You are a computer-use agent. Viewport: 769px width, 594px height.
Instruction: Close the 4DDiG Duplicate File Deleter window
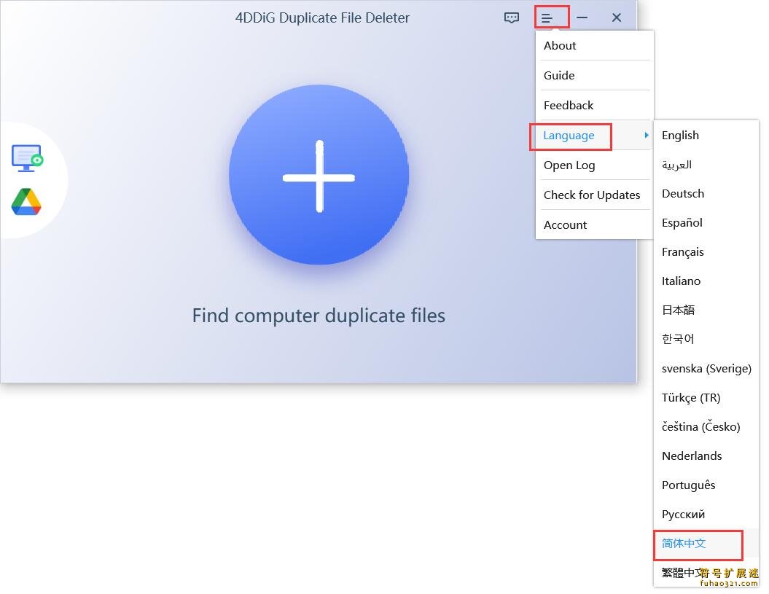point(617,17)
